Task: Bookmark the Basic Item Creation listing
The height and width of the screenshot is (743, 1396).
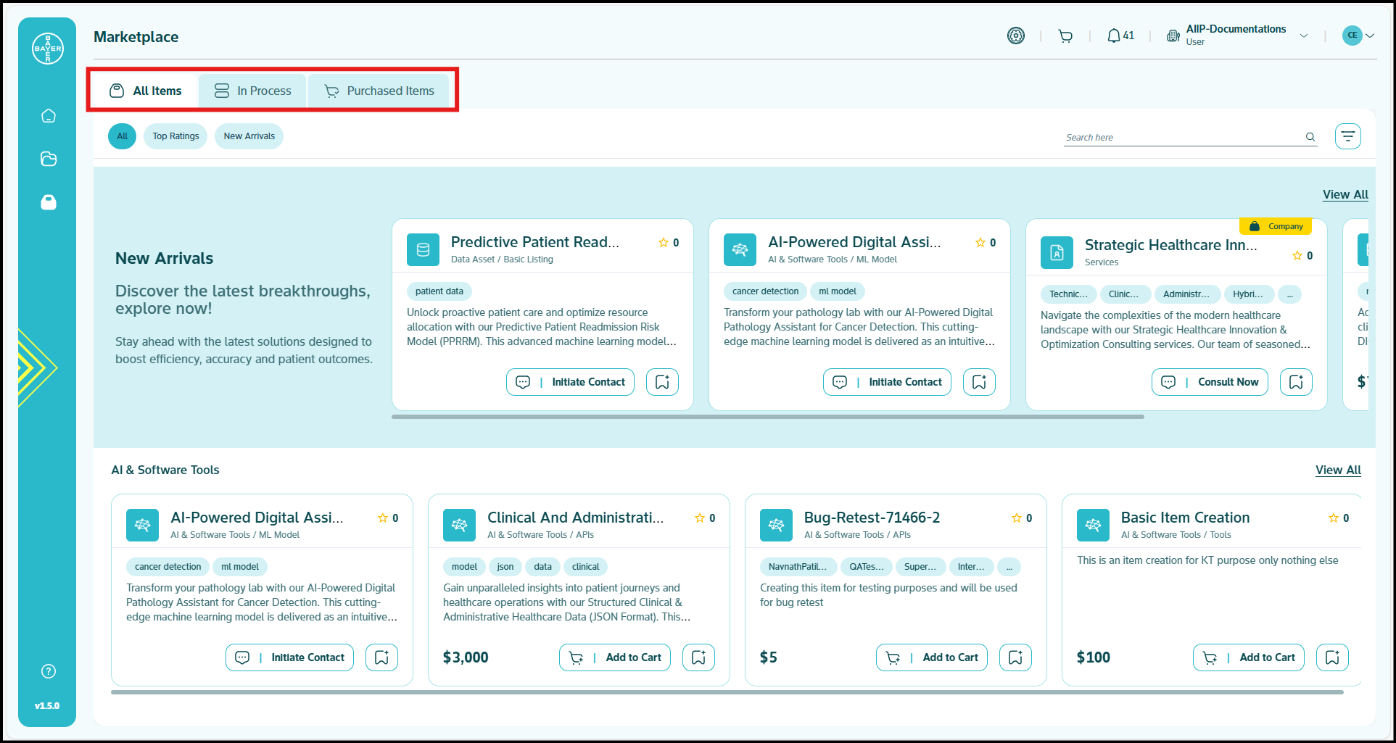Action: [1332, 657]
